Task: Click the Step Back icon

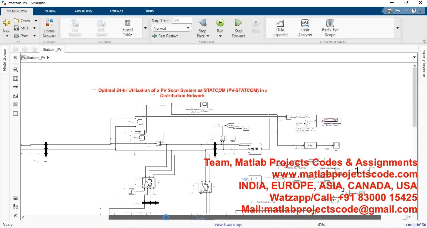Action: [x=202, y=23]
